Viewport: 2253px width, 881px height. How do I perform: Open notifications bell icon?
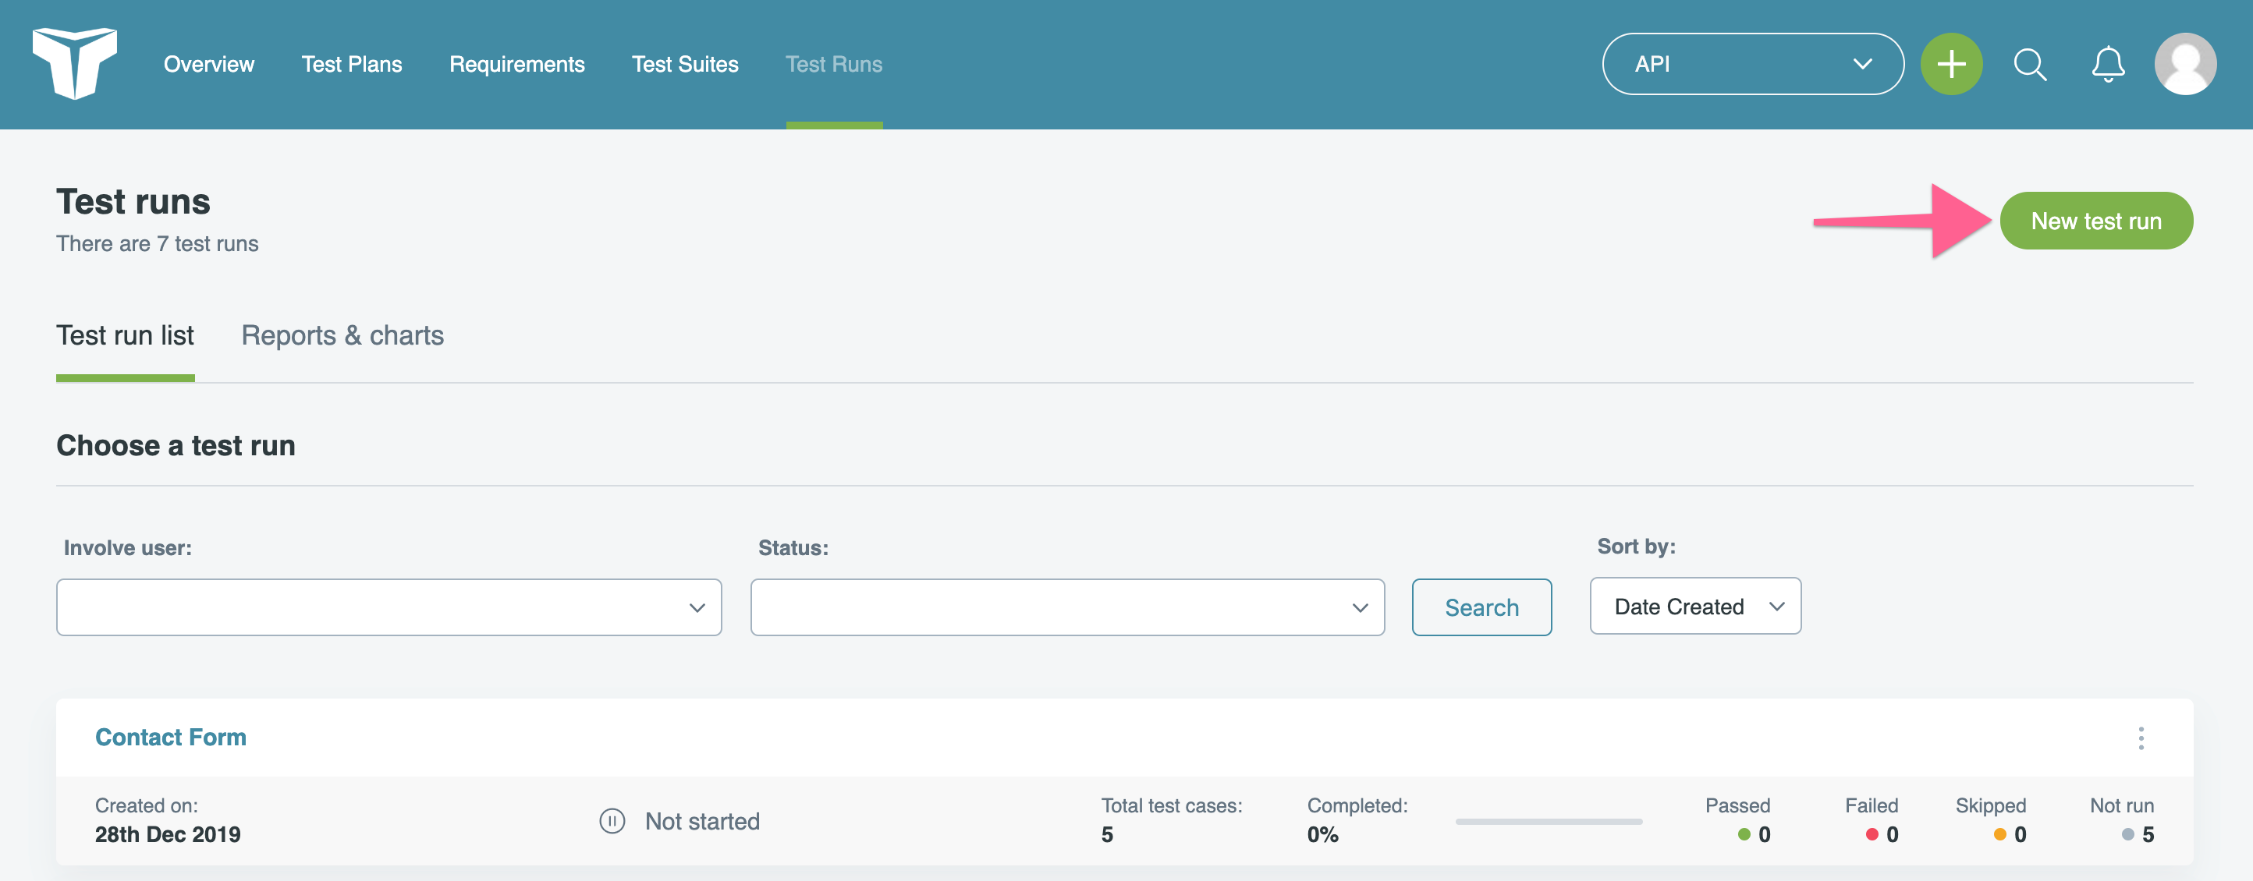pos(2108,64)
